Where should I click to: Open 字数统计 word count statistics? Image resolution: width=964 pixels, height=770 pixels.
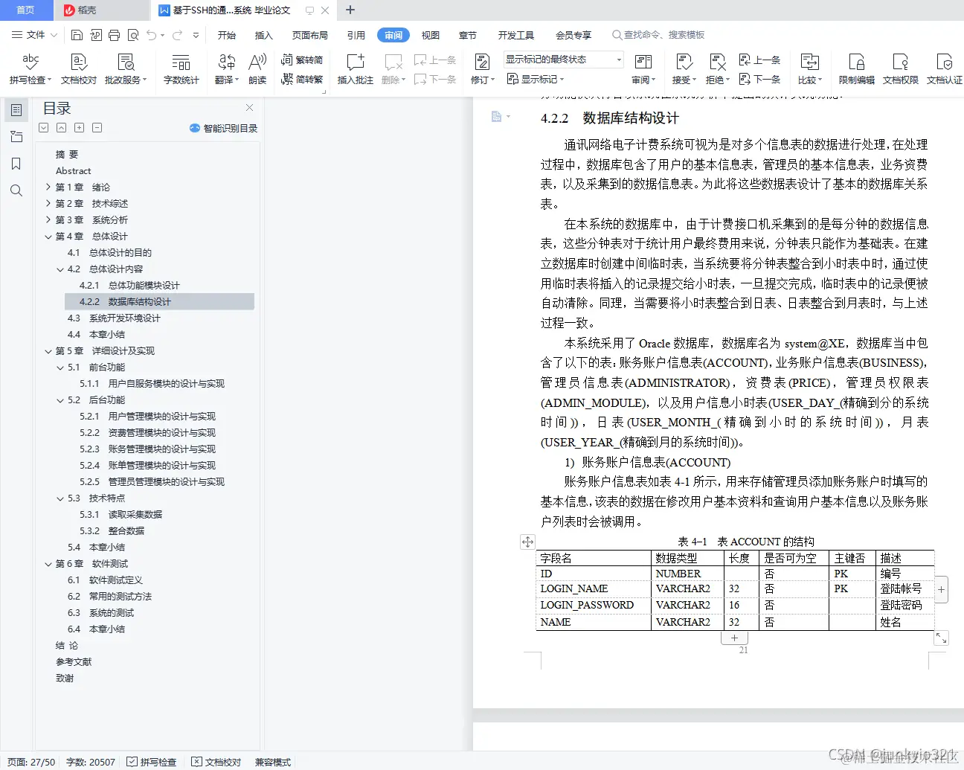(x=182, y=69)
